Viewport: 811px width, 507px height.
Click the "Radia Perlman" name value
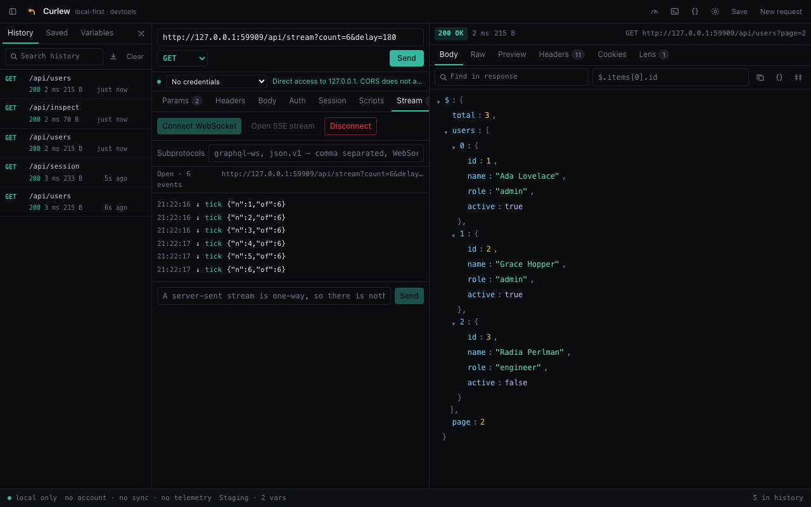(530, 352)
